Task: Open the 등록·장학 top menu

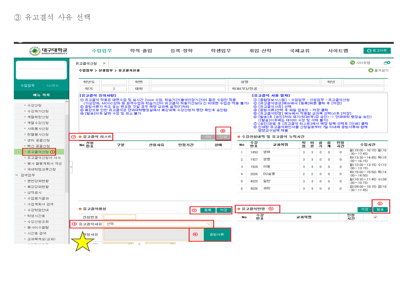Action: click(181, 51)
